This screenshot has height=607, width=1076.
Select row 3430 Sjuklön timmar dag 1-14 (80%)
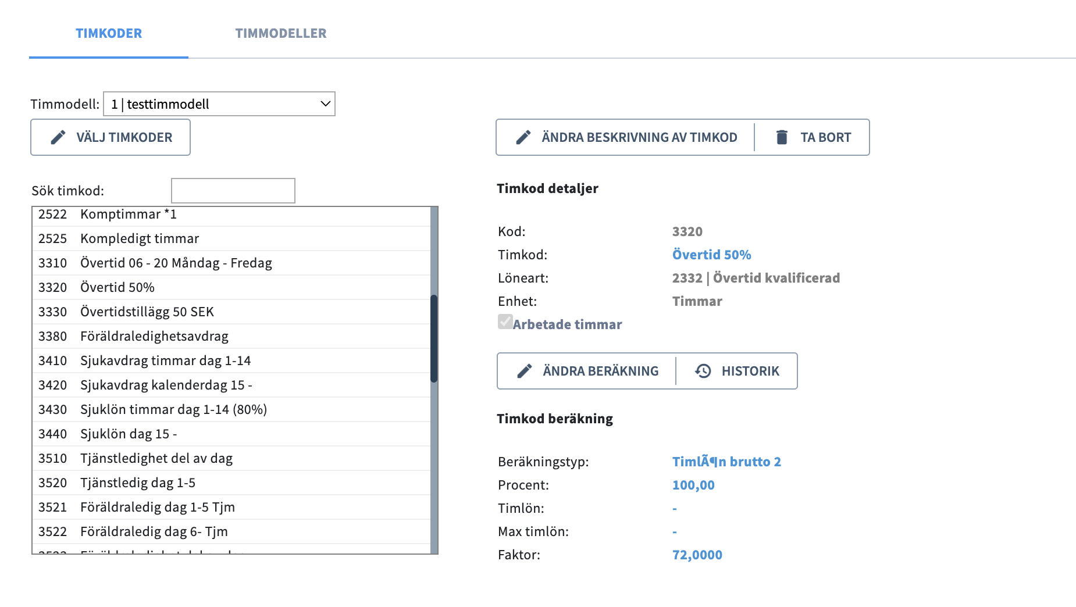tap(231, 409)
